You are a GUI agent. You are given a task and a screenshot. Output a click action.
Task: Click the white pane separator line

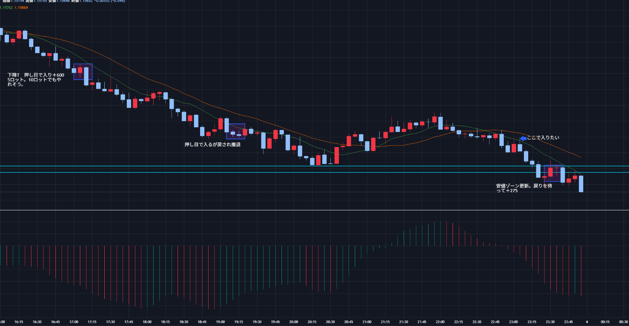[x=310, y=210]
